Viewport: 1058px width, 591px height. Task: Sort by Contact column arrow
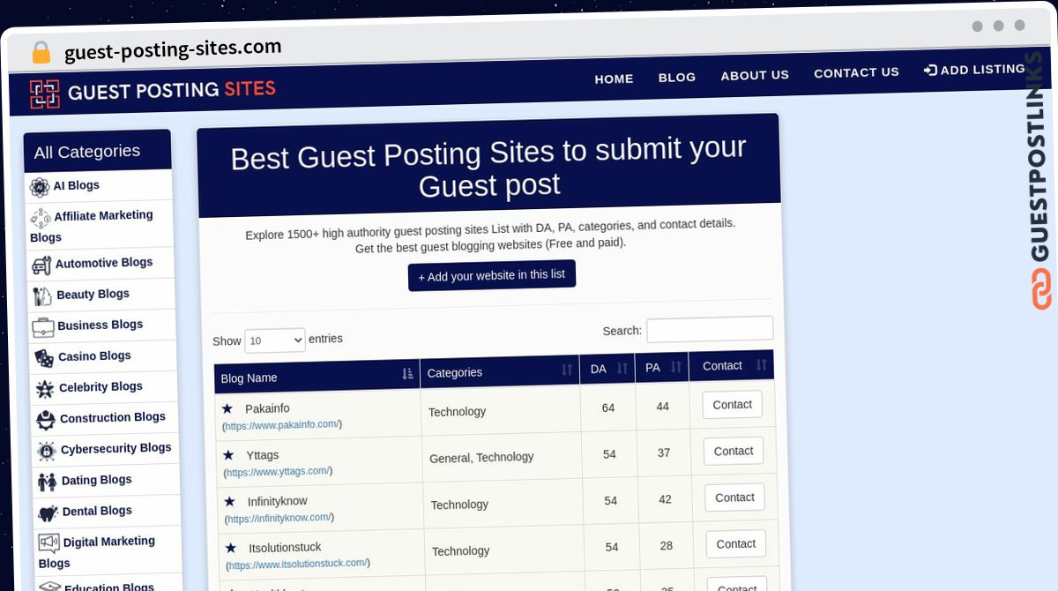pos(761,364)
